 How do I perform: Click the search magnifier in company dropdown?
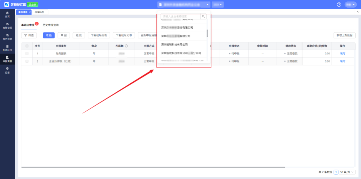(203, 17)
